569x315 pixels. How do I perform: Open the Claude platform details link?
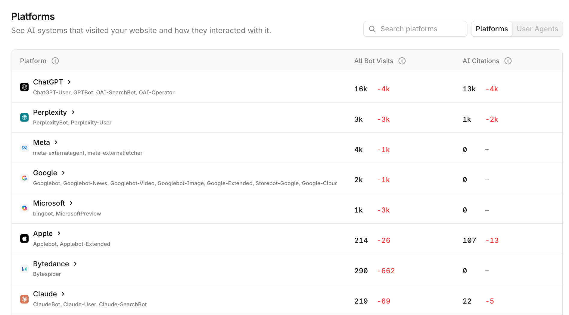pyautogui.click(x=45, y=294)
